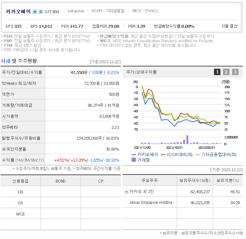The height and width of the screenshot is (239, 246).
Task: Select 86,374주 / 41억원 trading volume
Action: tap(103, 105)
